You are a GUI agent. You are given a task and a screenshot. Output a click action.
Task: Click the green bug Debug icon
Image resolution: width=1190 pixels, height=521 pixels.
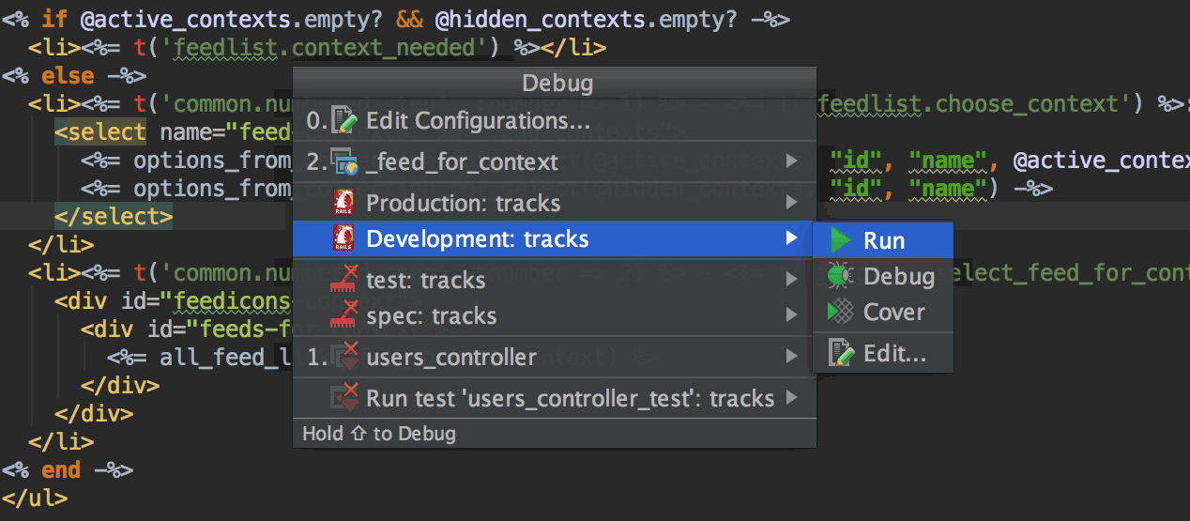tap(840, 276)
